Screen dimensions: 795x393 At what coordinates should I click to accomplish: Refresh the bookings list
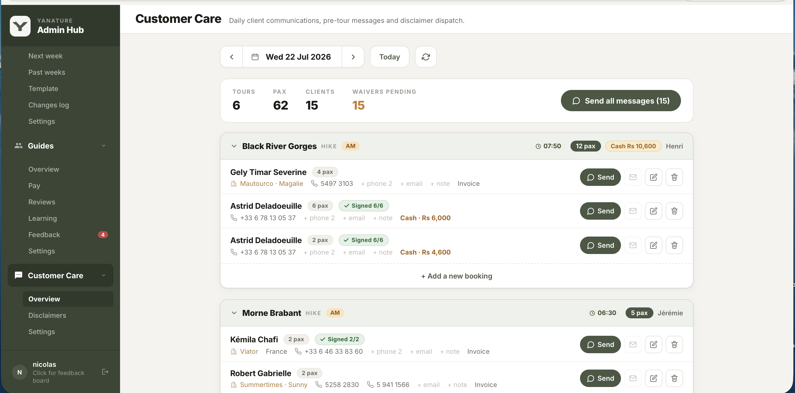[x=426, y=57]
